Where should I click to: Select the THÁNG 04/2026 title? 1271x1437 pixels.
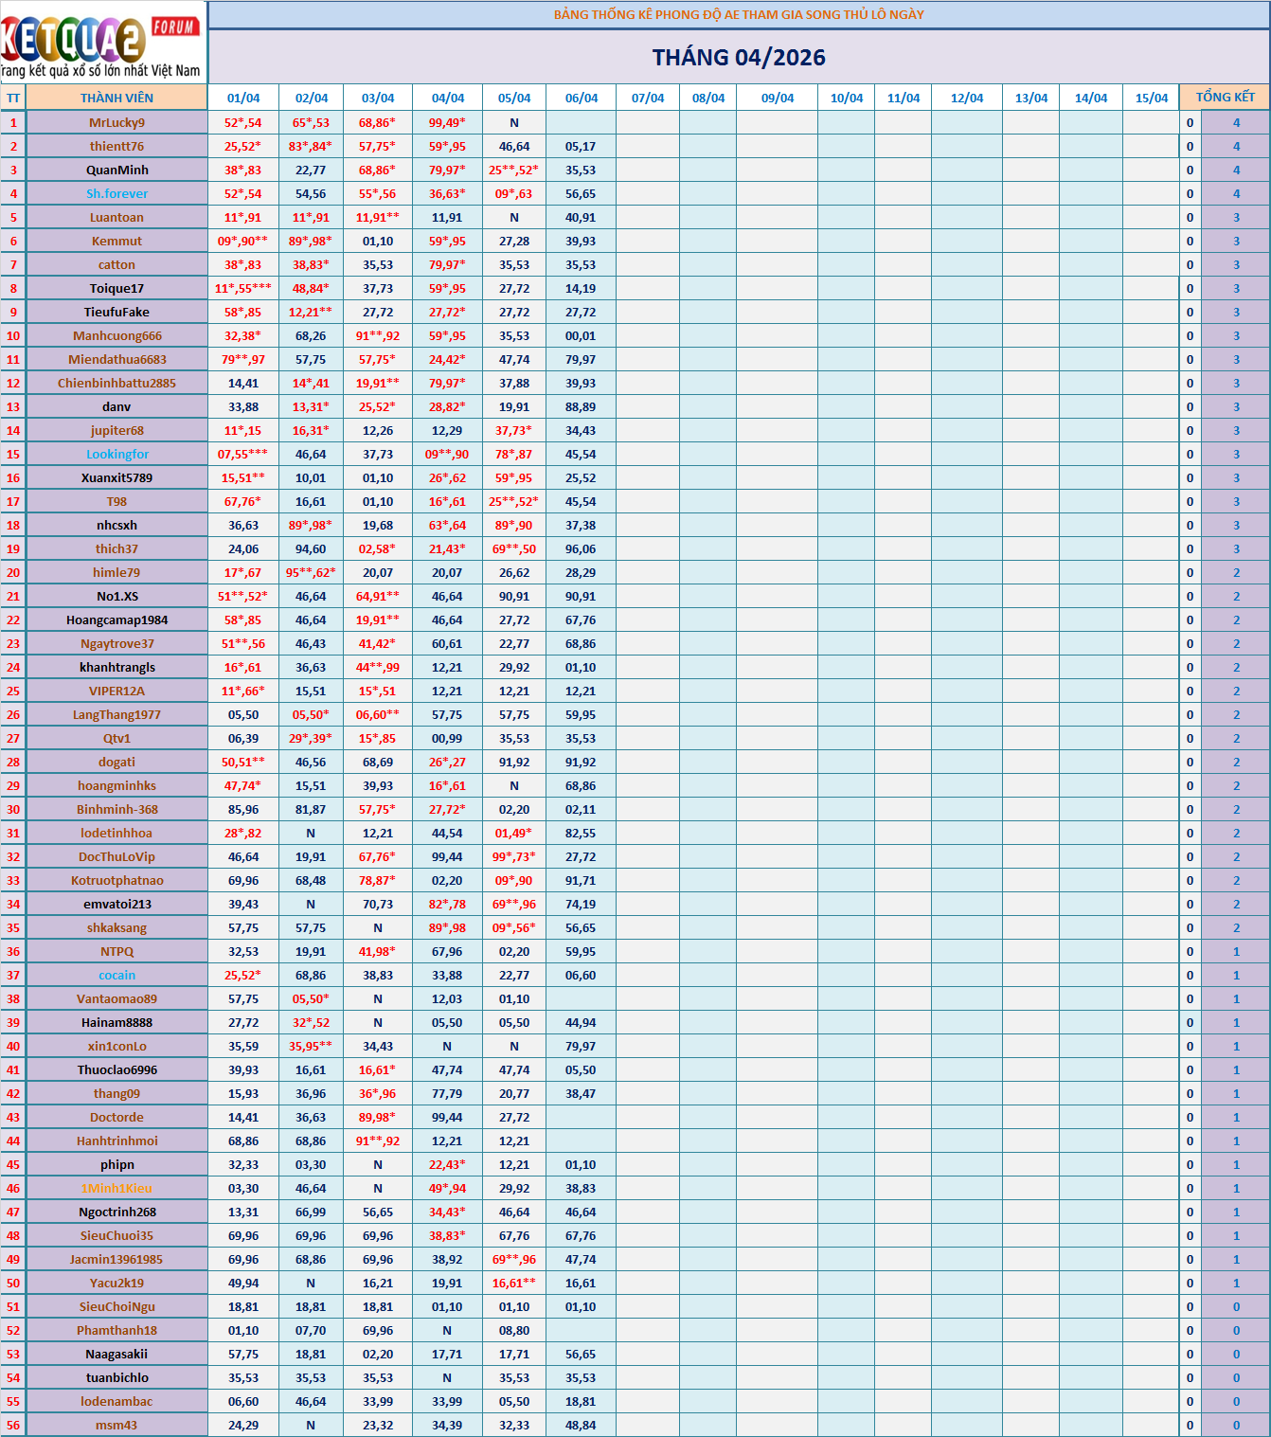click(738, 58)
